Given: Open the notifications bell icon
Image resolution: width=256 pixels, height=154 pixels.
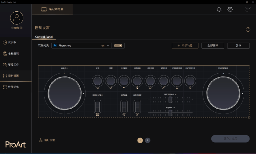Looking at the screenshot, I should click(x=219, y=10).
